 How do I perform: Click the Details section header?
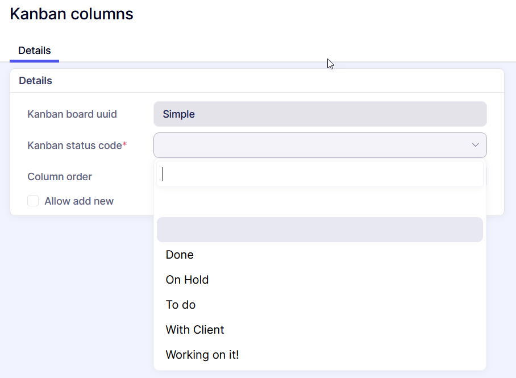coord(35,81)
